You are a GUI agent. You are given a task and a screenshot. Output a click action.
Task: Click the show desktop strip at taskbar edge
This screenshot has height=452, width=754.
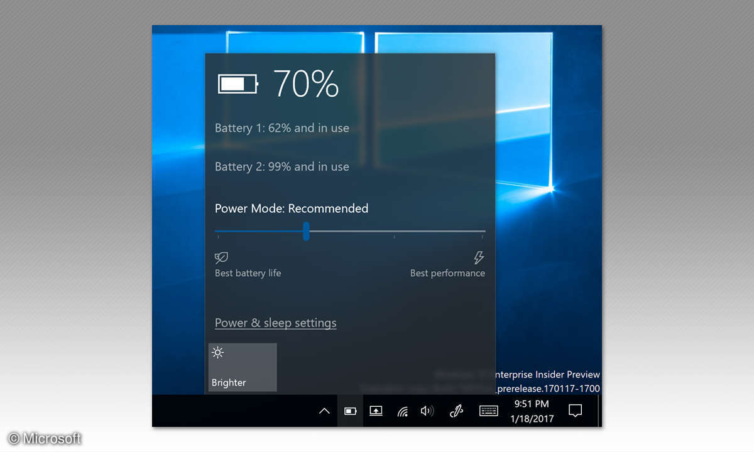(599, 411)
